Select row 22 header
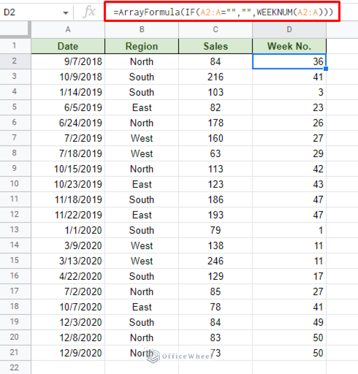The image size is (358, 374). tap(15, 368)
